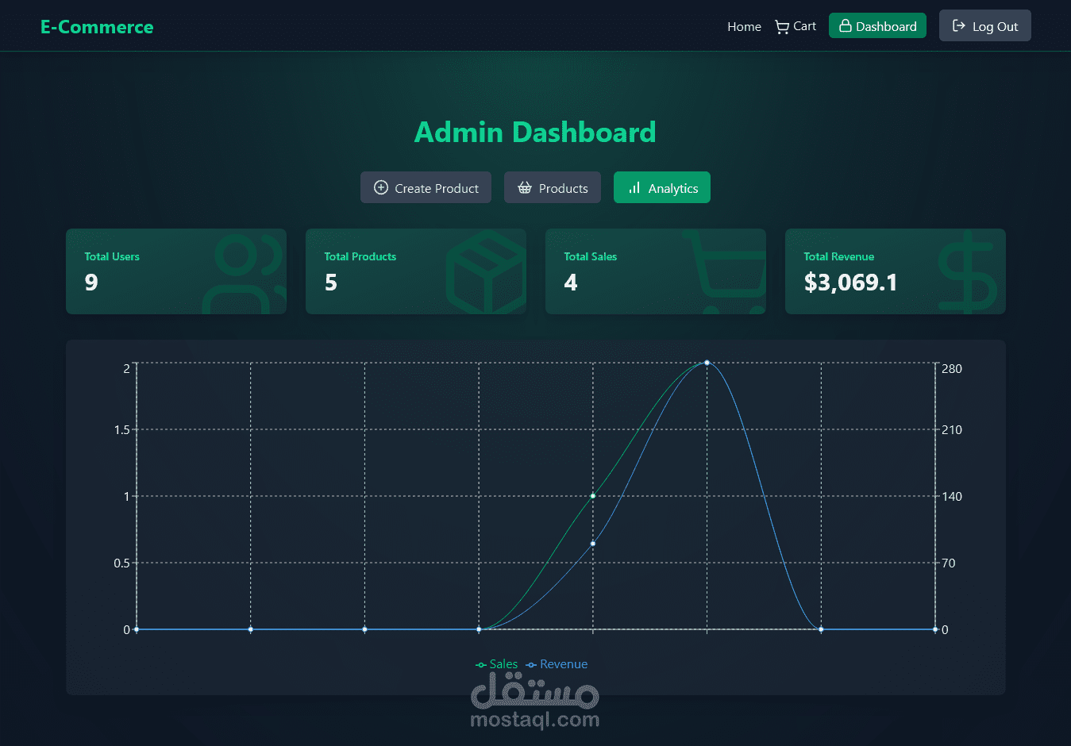Image resolution: width=1071 pixels, height=746 pixels.
Task: Click the 0.5 left axis label
Action: 122,563
